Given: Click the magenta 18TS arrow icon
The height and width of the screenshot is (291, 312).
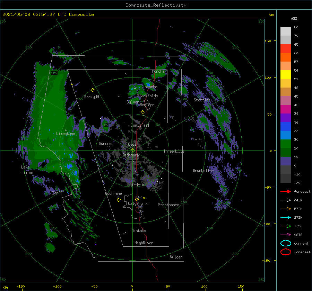Looking at the screenshot, I should point(286,235).
